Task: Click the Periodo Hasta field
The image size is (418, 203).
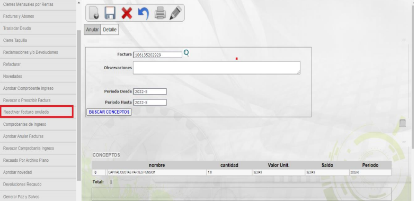Action: [150, 103]
